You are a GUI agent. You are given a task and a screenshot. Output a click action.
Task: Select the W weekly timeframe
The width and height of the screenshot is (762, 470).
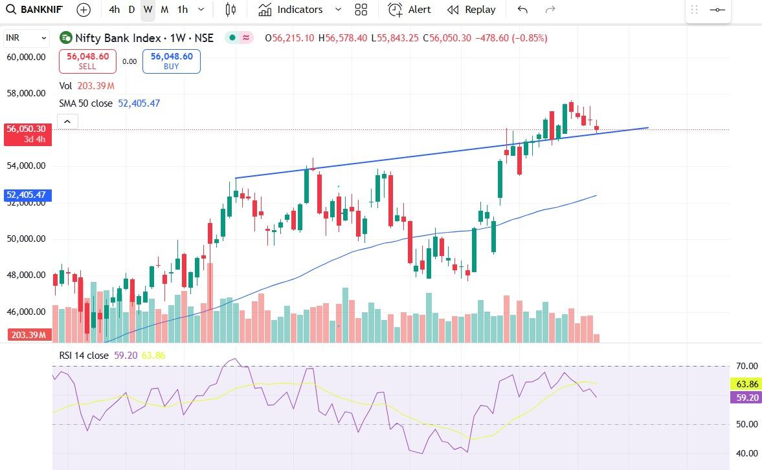[x=148, y=10]
